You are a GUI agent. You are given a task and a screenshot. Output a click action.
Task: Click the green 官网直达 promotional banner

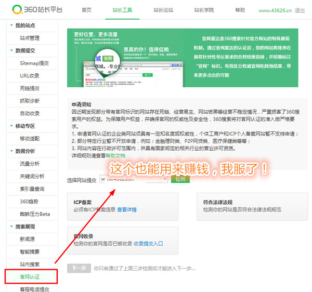pyautogui.click(x=183, y=58)
